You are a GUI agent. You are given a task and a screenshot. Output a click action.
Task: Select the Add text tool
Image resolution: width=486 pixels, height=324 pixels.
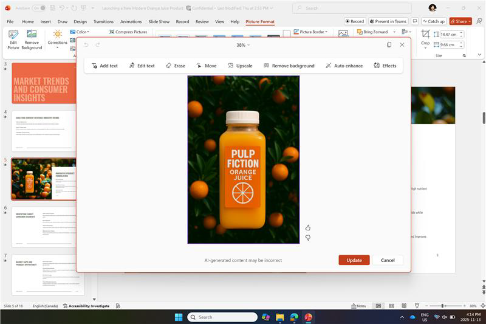click(104, 66)
